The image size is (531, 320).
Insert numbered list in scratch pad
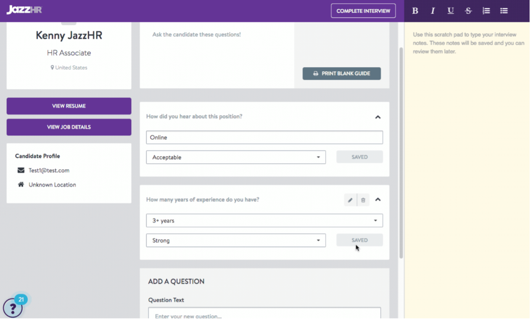coord(486,11)
